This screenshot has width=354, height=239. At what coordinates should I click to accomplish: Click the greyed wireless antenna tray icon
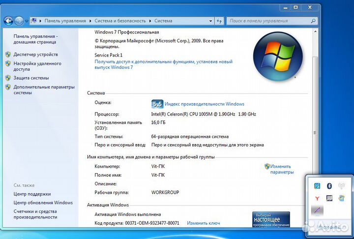tap(341, 186)
